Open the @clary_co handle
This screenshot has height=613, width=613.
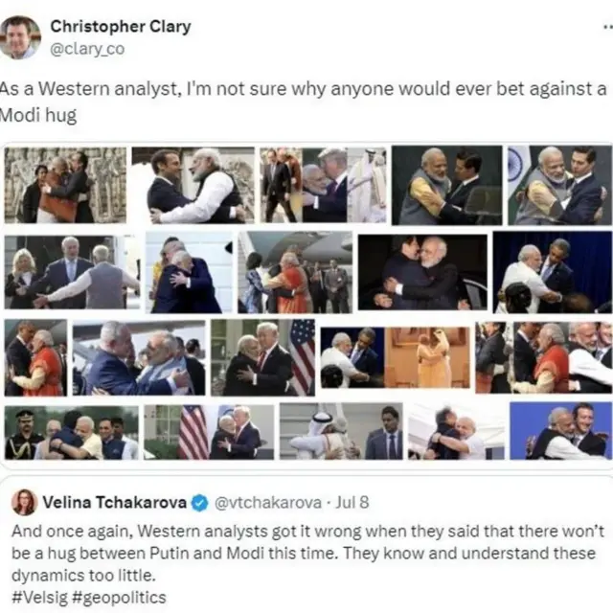pyautogui.click(x=87, y=49)
